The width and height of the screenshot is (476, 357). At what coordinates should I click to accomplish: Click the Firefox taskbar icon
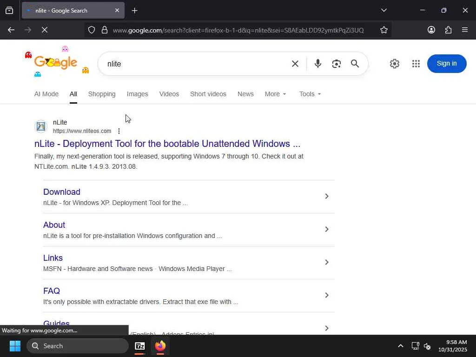[x=160, y=346]
